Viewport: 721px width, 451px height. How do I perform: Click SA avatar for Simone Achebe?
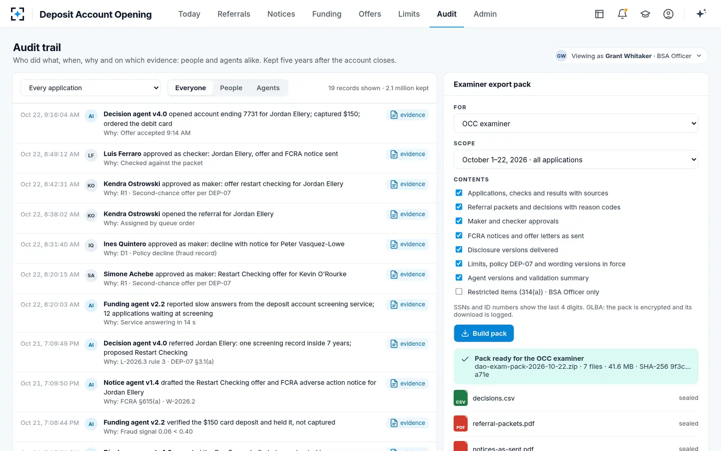(x=91, y=276)
